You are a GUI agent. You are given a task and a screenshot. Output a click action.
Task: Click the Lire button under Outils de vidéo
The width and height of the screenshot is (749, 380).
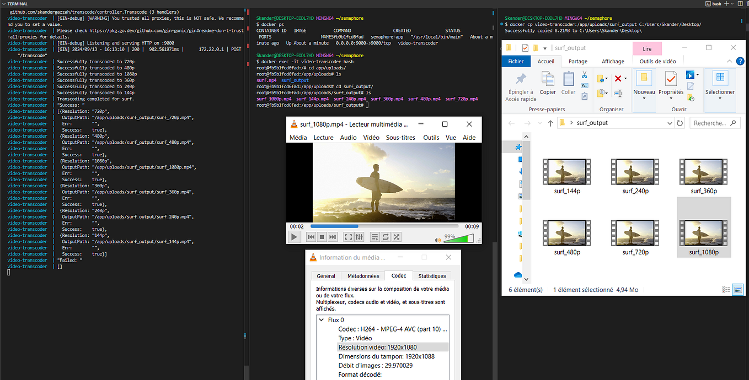pyautogui.click(x=647, y=48)
